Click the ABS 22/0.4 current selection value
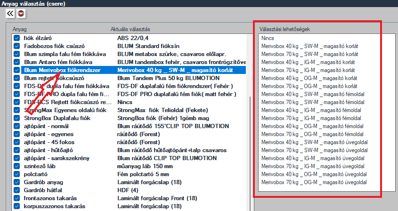 pos(133,38)
